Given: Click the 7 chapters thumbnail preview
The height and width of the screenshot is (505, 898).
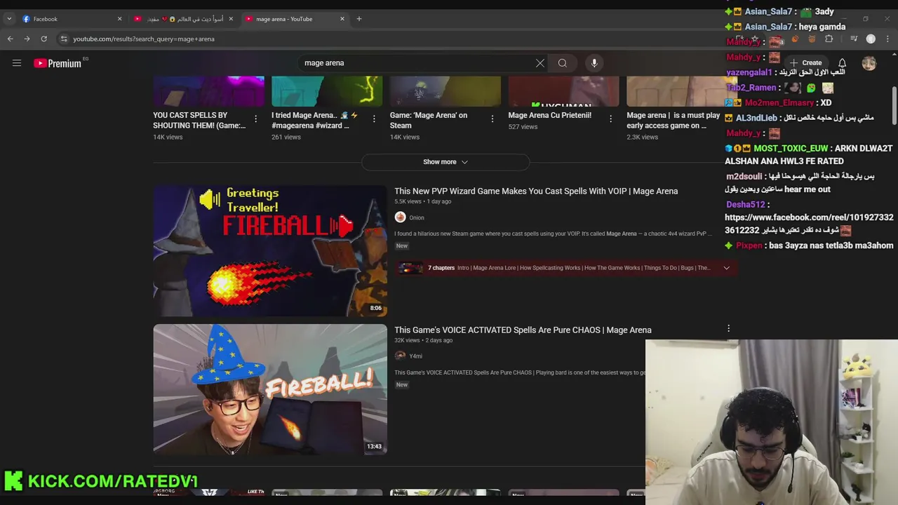Looking at the screenshot, I should point(411,268).
